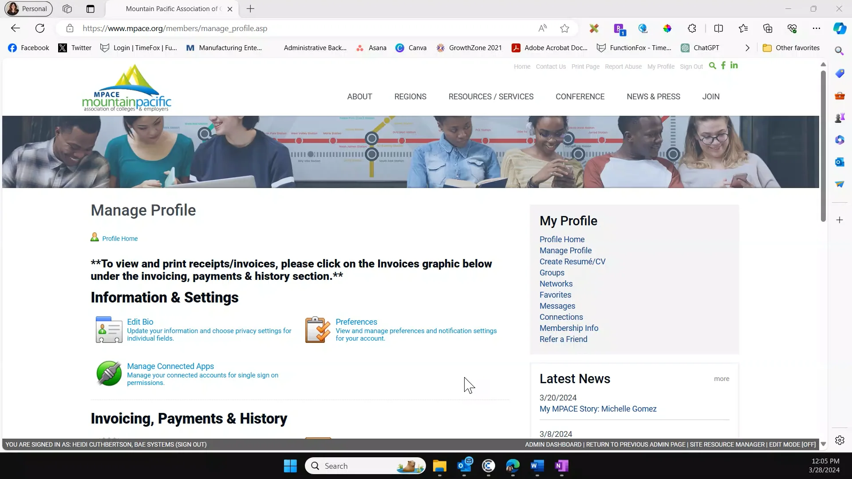Click the Windows taskbar Search box

click(x=365, y=466)
